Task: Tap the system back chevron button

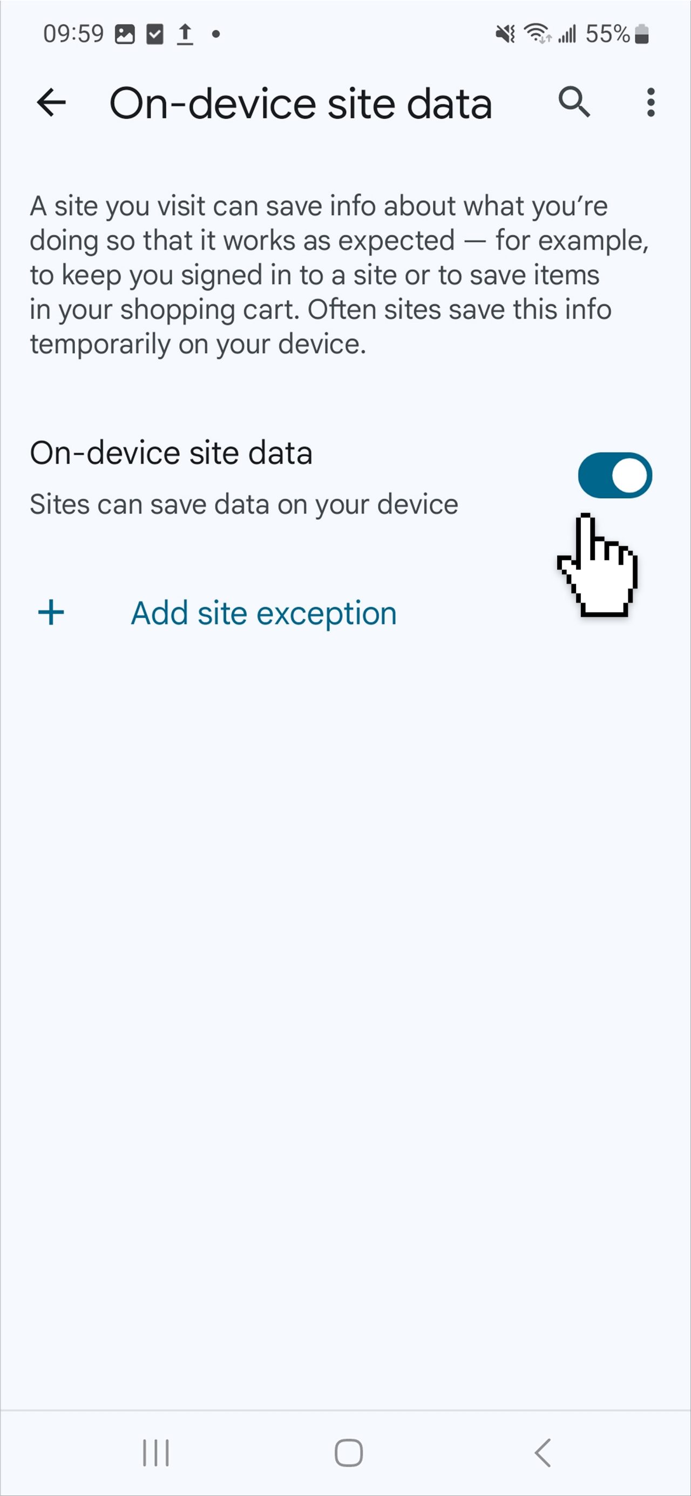Action: pos(543,1453)
